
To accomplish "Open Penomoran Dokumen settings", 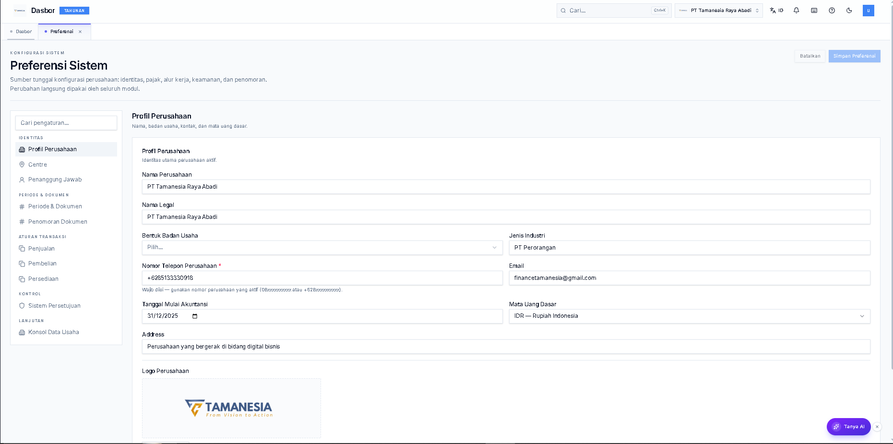I will pos(66,222).
